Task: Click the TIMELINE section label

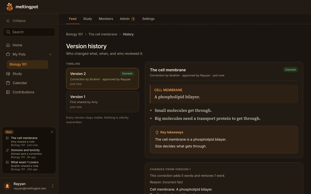Action: point(73,64)
